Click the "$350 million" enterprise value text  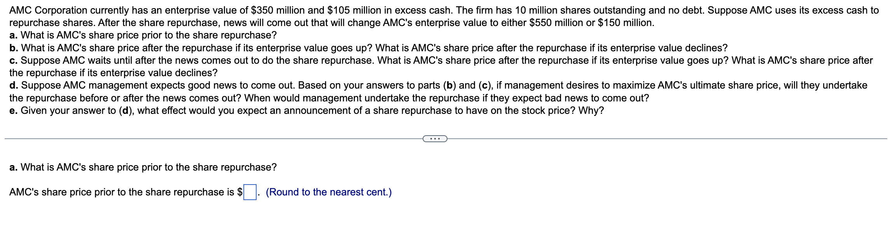coord(278,10)
